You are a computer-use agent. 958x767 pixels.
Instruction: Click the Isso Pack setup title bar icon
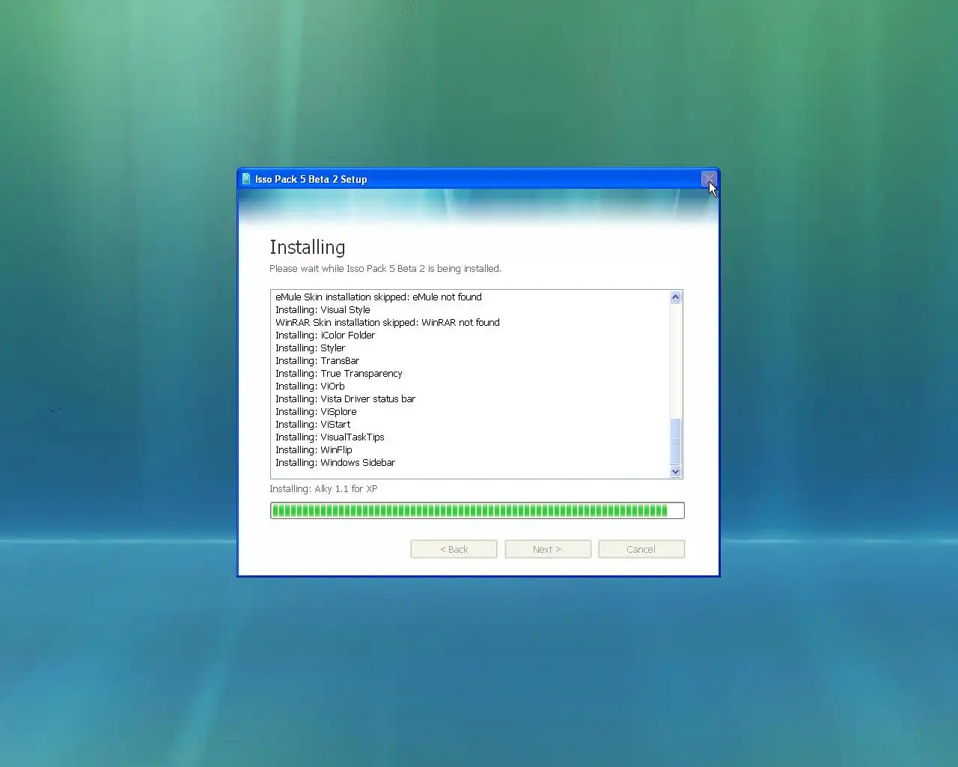[246, 179]
